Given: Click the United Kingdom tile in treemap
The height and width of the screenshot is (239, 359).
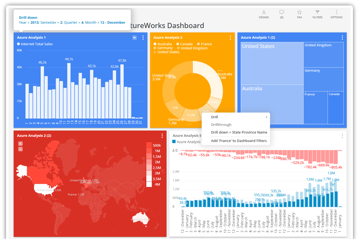Looking at the screenshot, I should [324, 55].
